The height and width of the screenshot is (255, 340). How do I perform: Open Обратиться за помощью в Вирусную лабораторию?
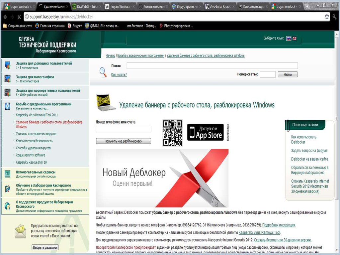pyautogui.click(x=310, y=170)
